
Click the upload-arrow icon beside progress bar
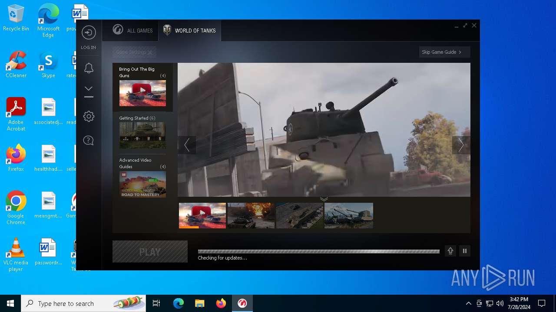[x=450, y=251]
